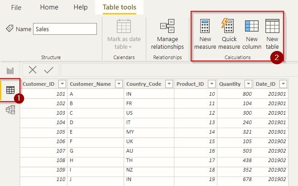
Task: Open Country_Code column filter dropdown
Action: coord(169,84)
